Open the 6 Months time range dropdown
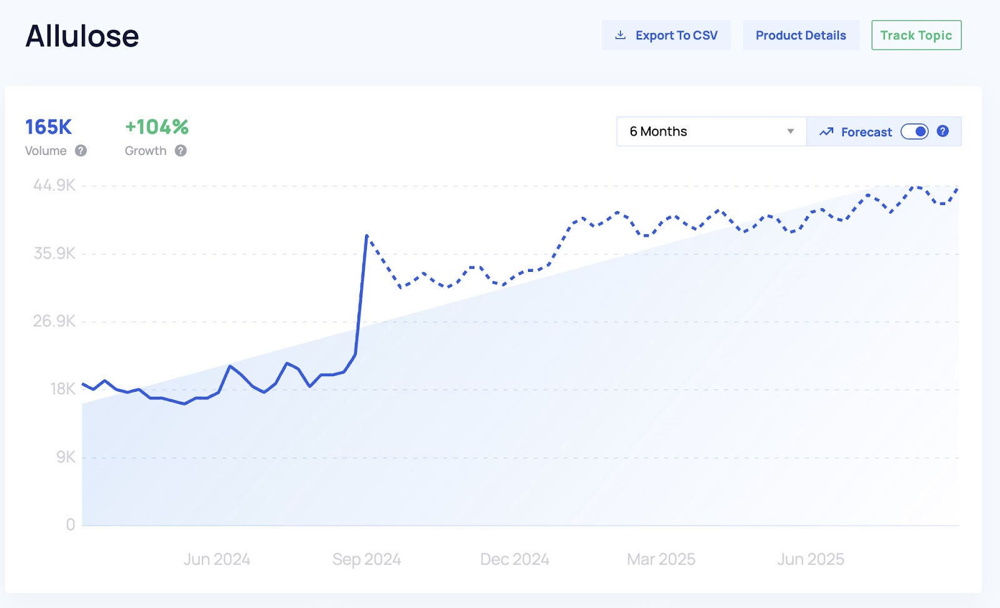 711,131
